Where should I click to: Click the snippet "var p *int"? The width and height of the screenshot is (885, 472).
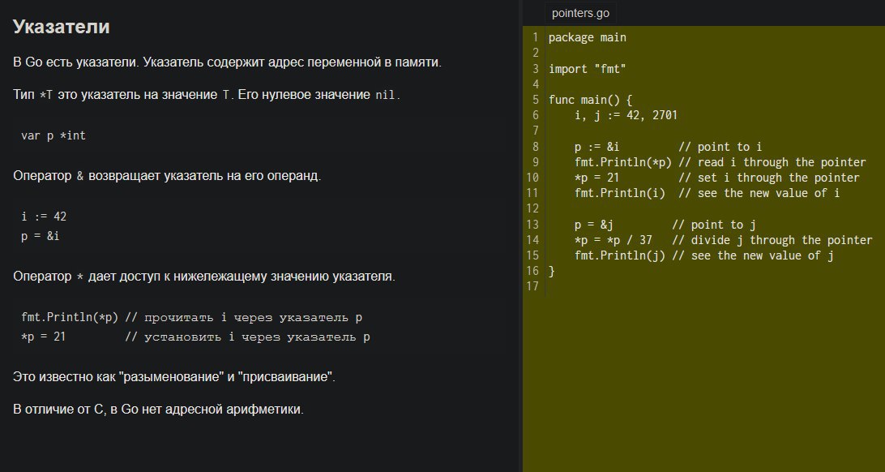coord(53,135)
